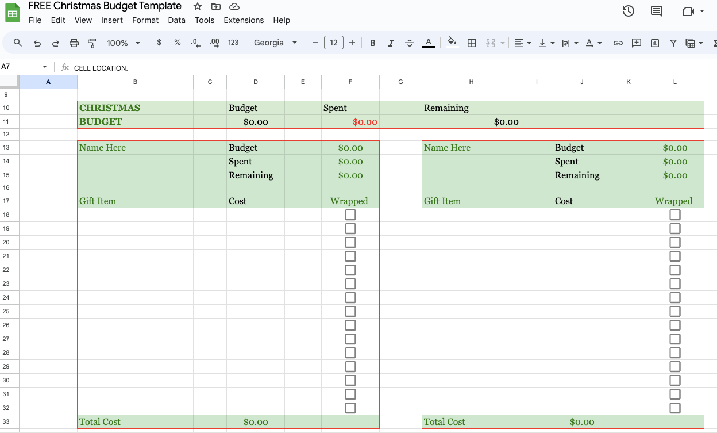Tick the Wrapped checkbox in row 20 column F
The image size is (717, 433).
coord(350,242)
